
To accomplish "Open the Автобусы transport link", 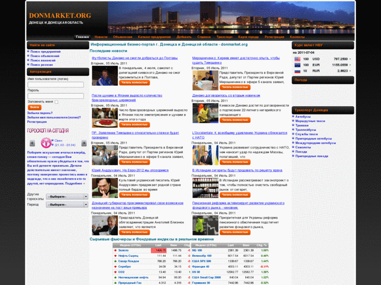I will tap(303, 117).
